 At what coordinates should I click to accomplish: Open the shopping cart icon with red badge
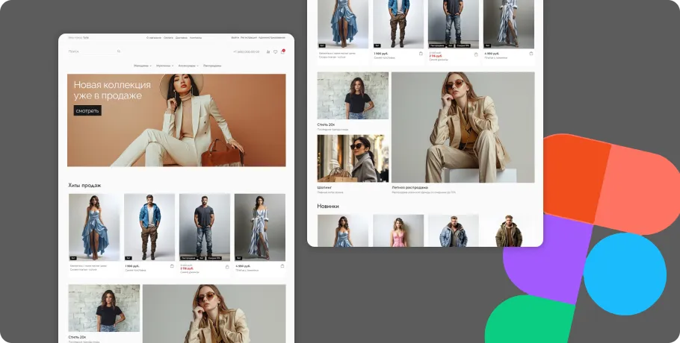pyautogui.click(x=282, y=51)
